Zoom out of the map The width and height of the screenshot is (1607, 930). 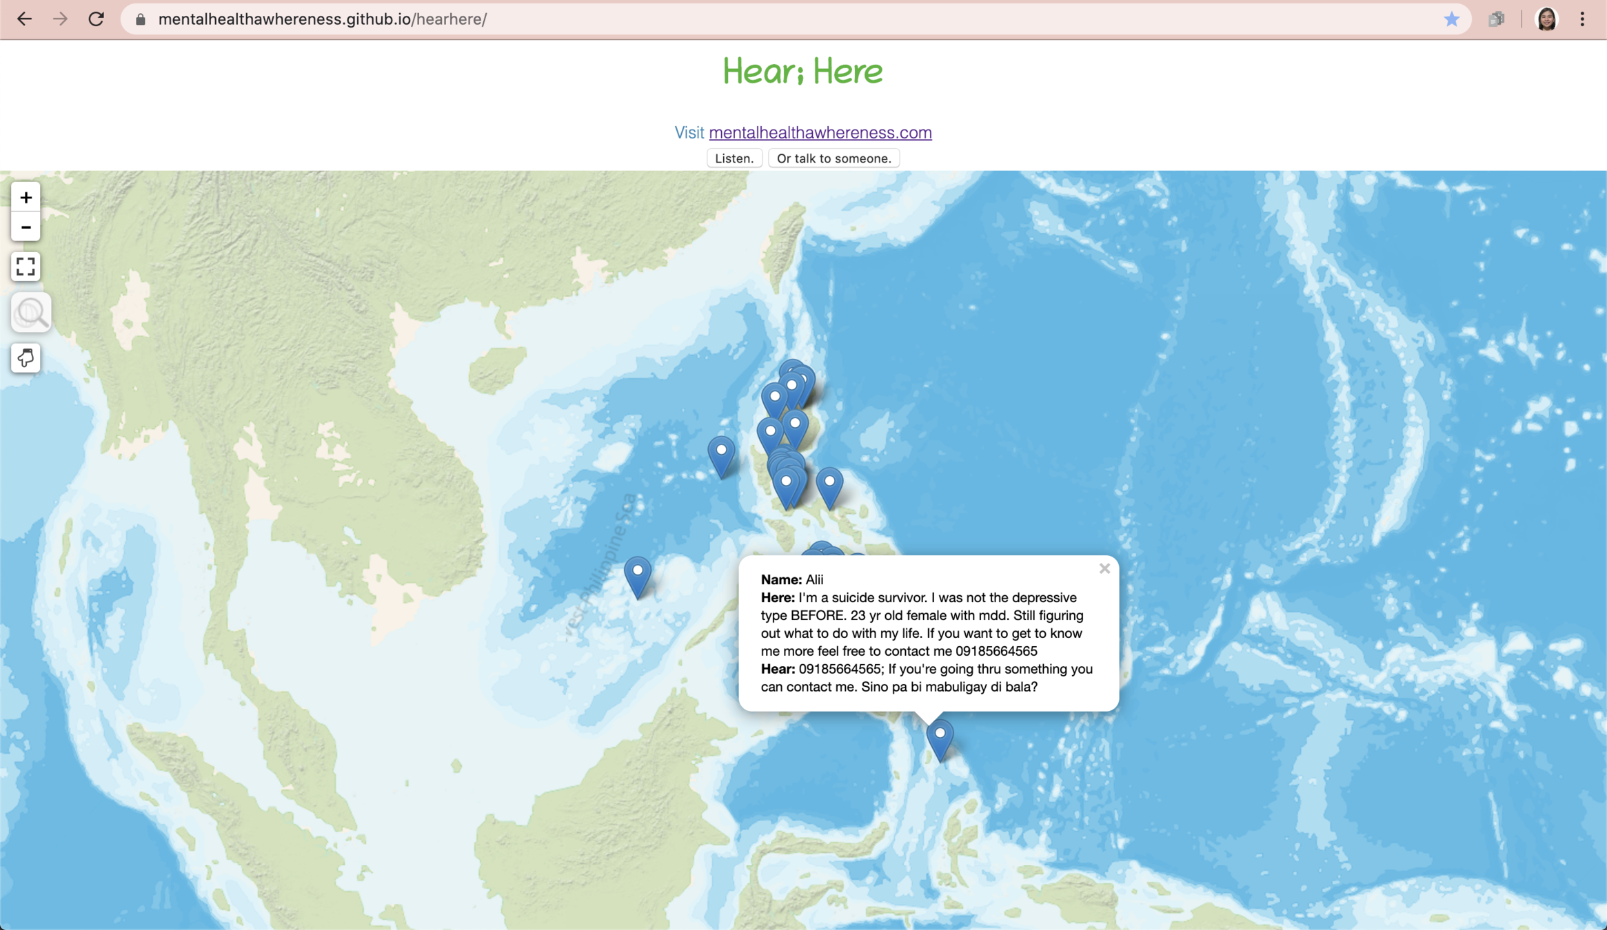(26, 227)
